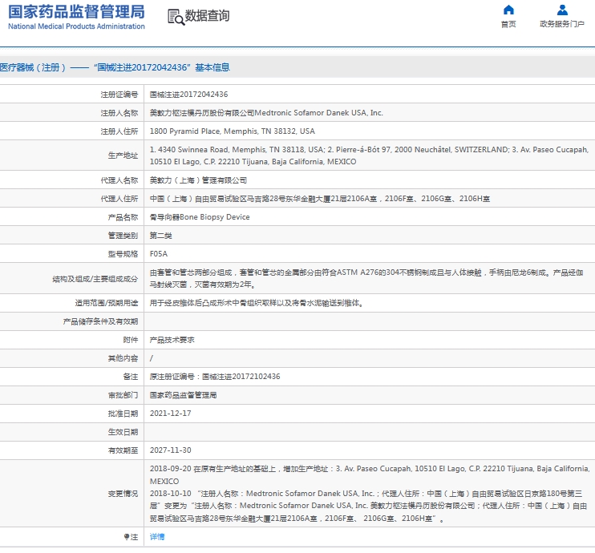Click the 数据查询 heading text
Image resolution: width=595 pixels, height=553 pixels.
[x=207, y=16]
